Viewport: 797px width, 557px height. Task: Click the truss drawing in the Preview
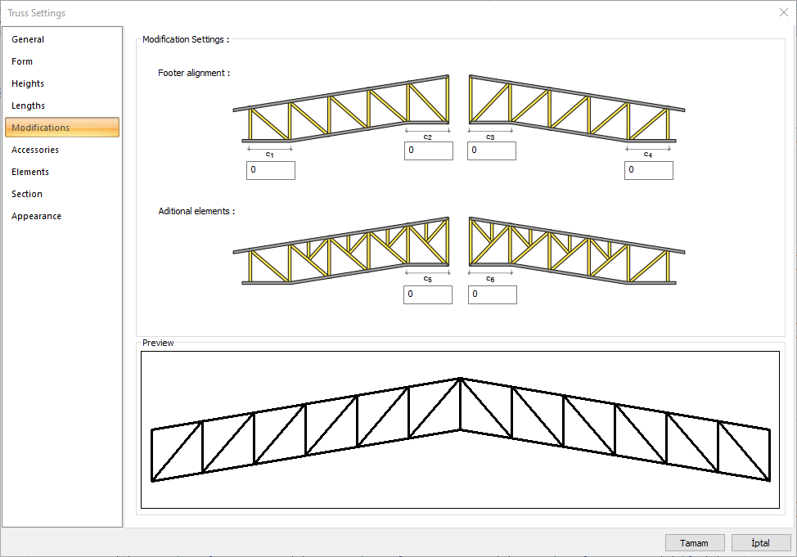click(460, 429)
